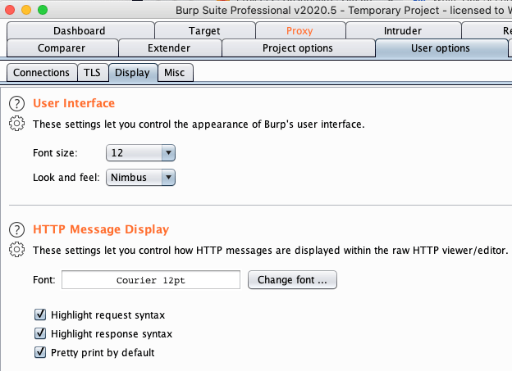Open the Font size dropdown
Image resolution: width=512 pixels, height=371 pixels.
click(140, 153)
